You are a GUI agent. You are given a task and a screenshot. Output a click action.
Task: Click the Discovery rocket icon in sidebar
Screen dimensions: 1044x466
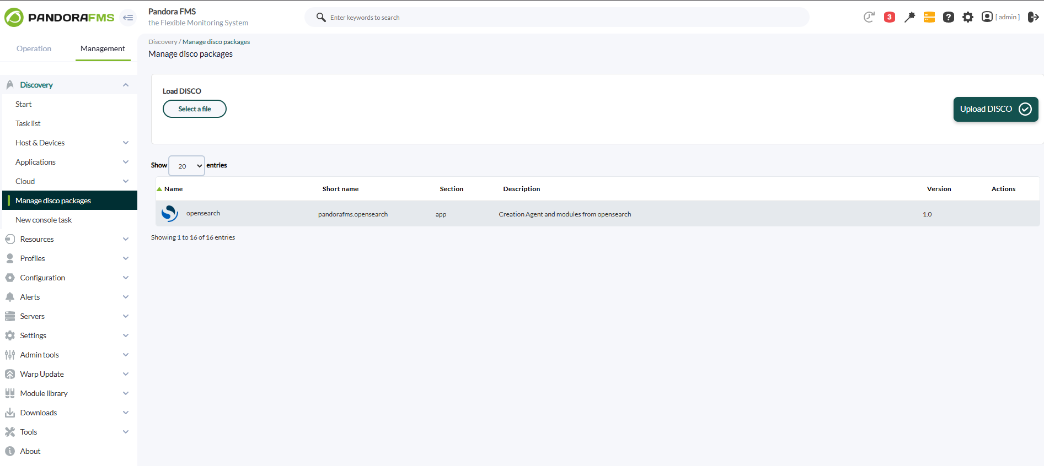[x=10, y=85]
